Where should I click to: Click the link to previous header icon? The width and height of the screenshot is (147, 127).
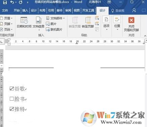(x=97, y=29)
